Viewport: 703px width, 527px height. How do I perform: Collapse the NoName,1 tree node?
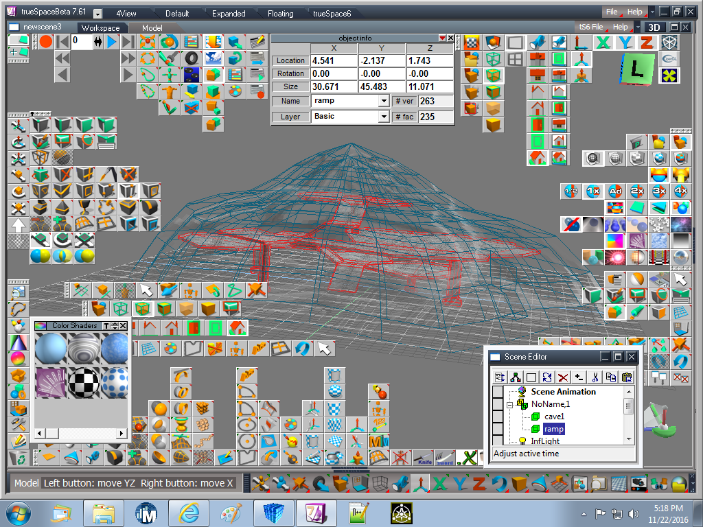(x=509, y=405)
